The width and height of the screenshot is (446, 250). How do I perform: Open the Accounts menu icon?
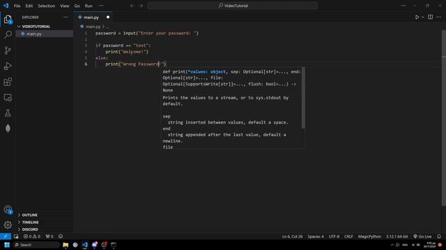point(8,210)
